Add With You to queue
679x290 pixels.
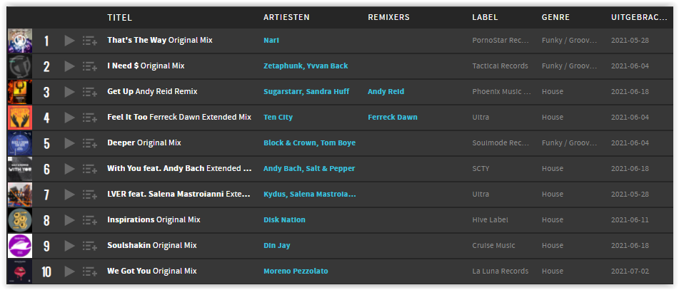point(90,169)
